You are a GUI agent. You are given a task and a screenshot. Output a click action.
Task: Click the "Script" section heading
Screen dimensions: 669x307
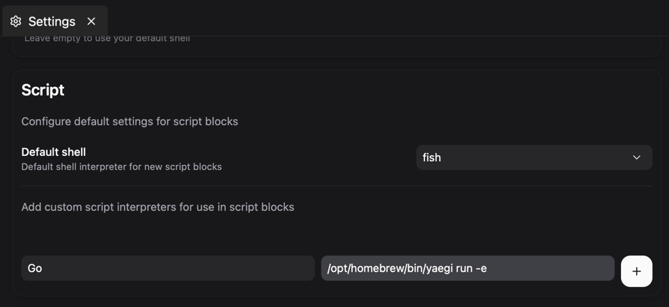click(43, 90)
